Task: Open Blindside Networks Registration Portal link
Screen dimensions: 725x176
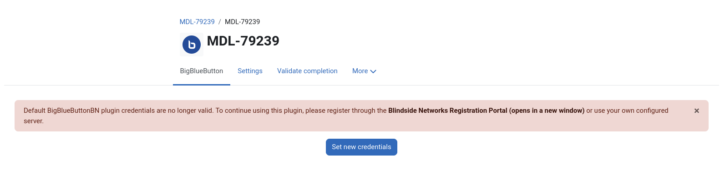Action: tap(486, 111)
